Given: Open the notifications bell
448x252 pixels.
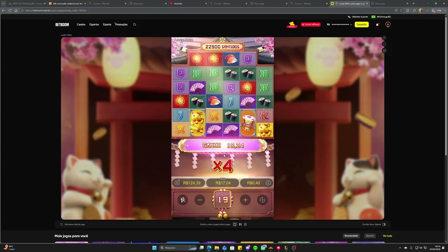Looking at the screenshot, I should point(377,24).
